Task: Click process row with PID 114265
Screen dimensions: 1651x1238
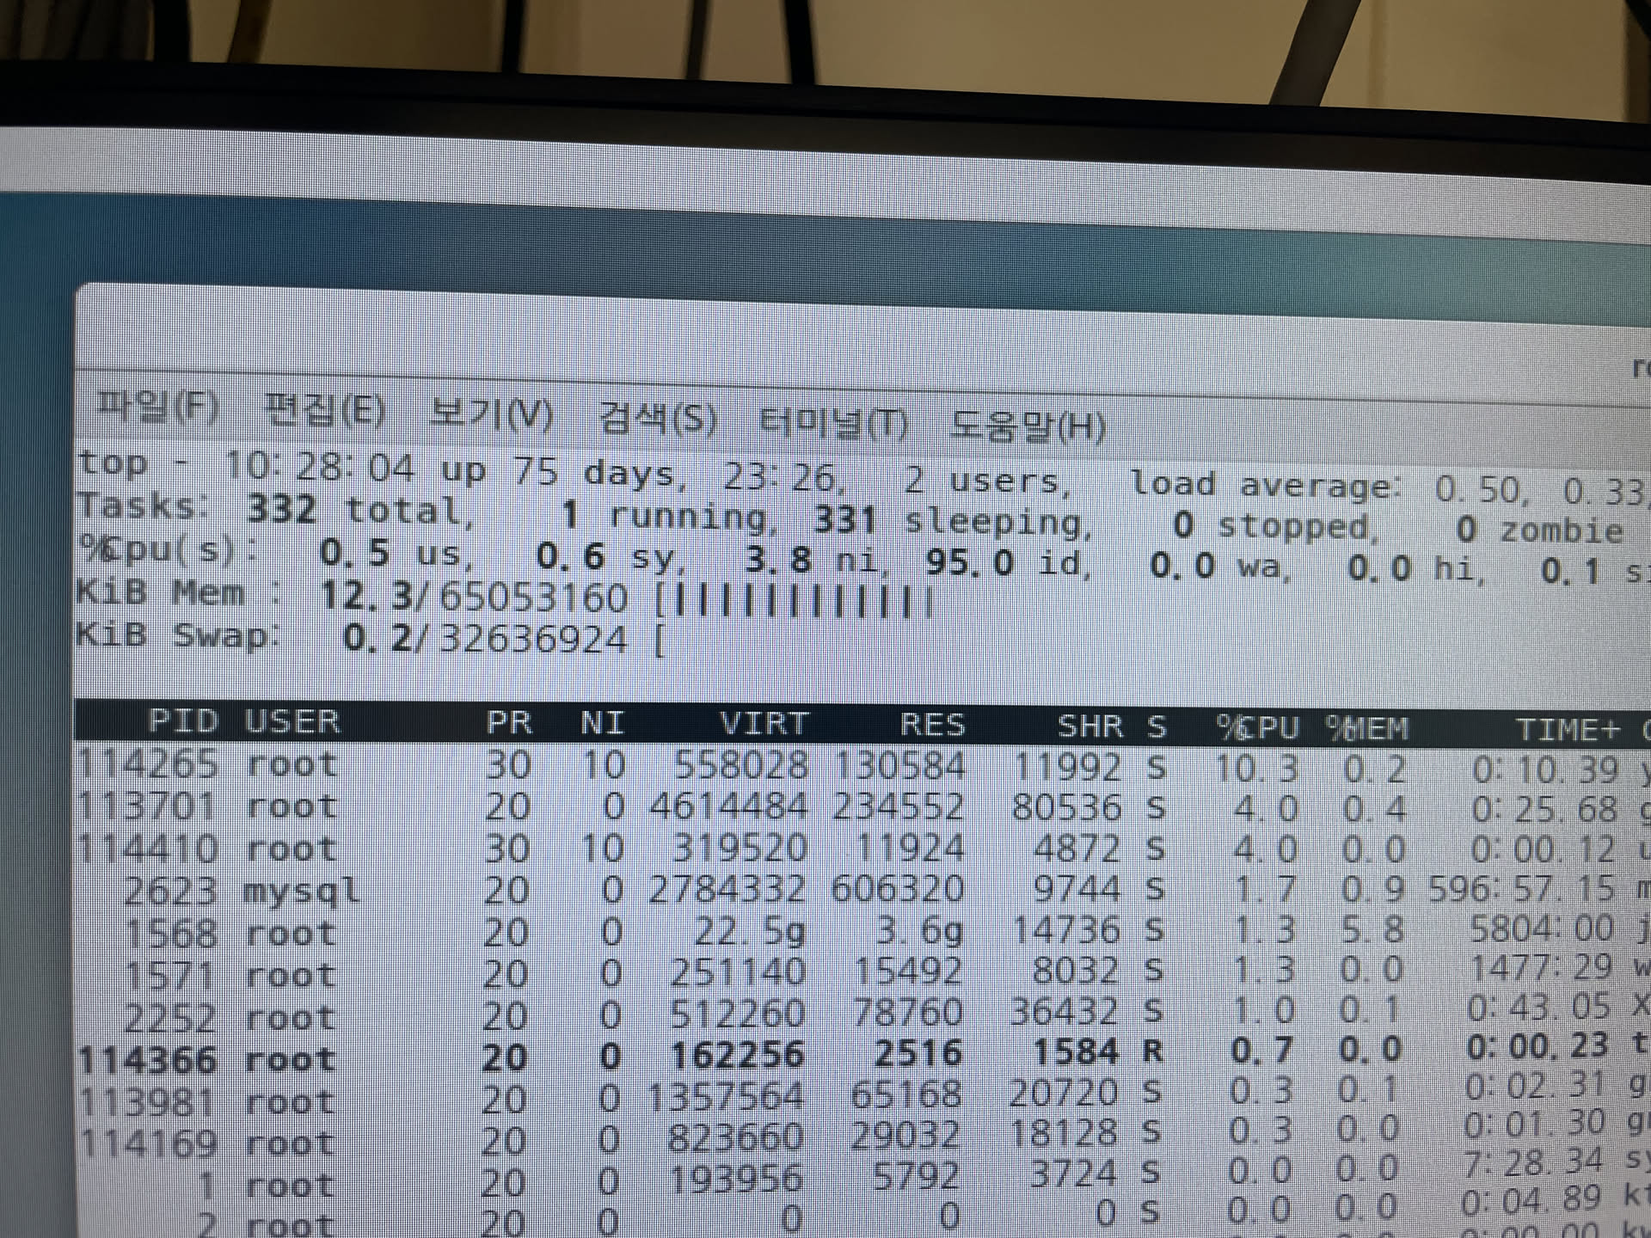Action: click(x=148, y=763)
